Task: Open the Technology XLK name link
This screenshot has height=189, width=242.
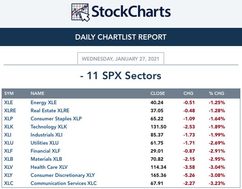Action: coord(49,127)
